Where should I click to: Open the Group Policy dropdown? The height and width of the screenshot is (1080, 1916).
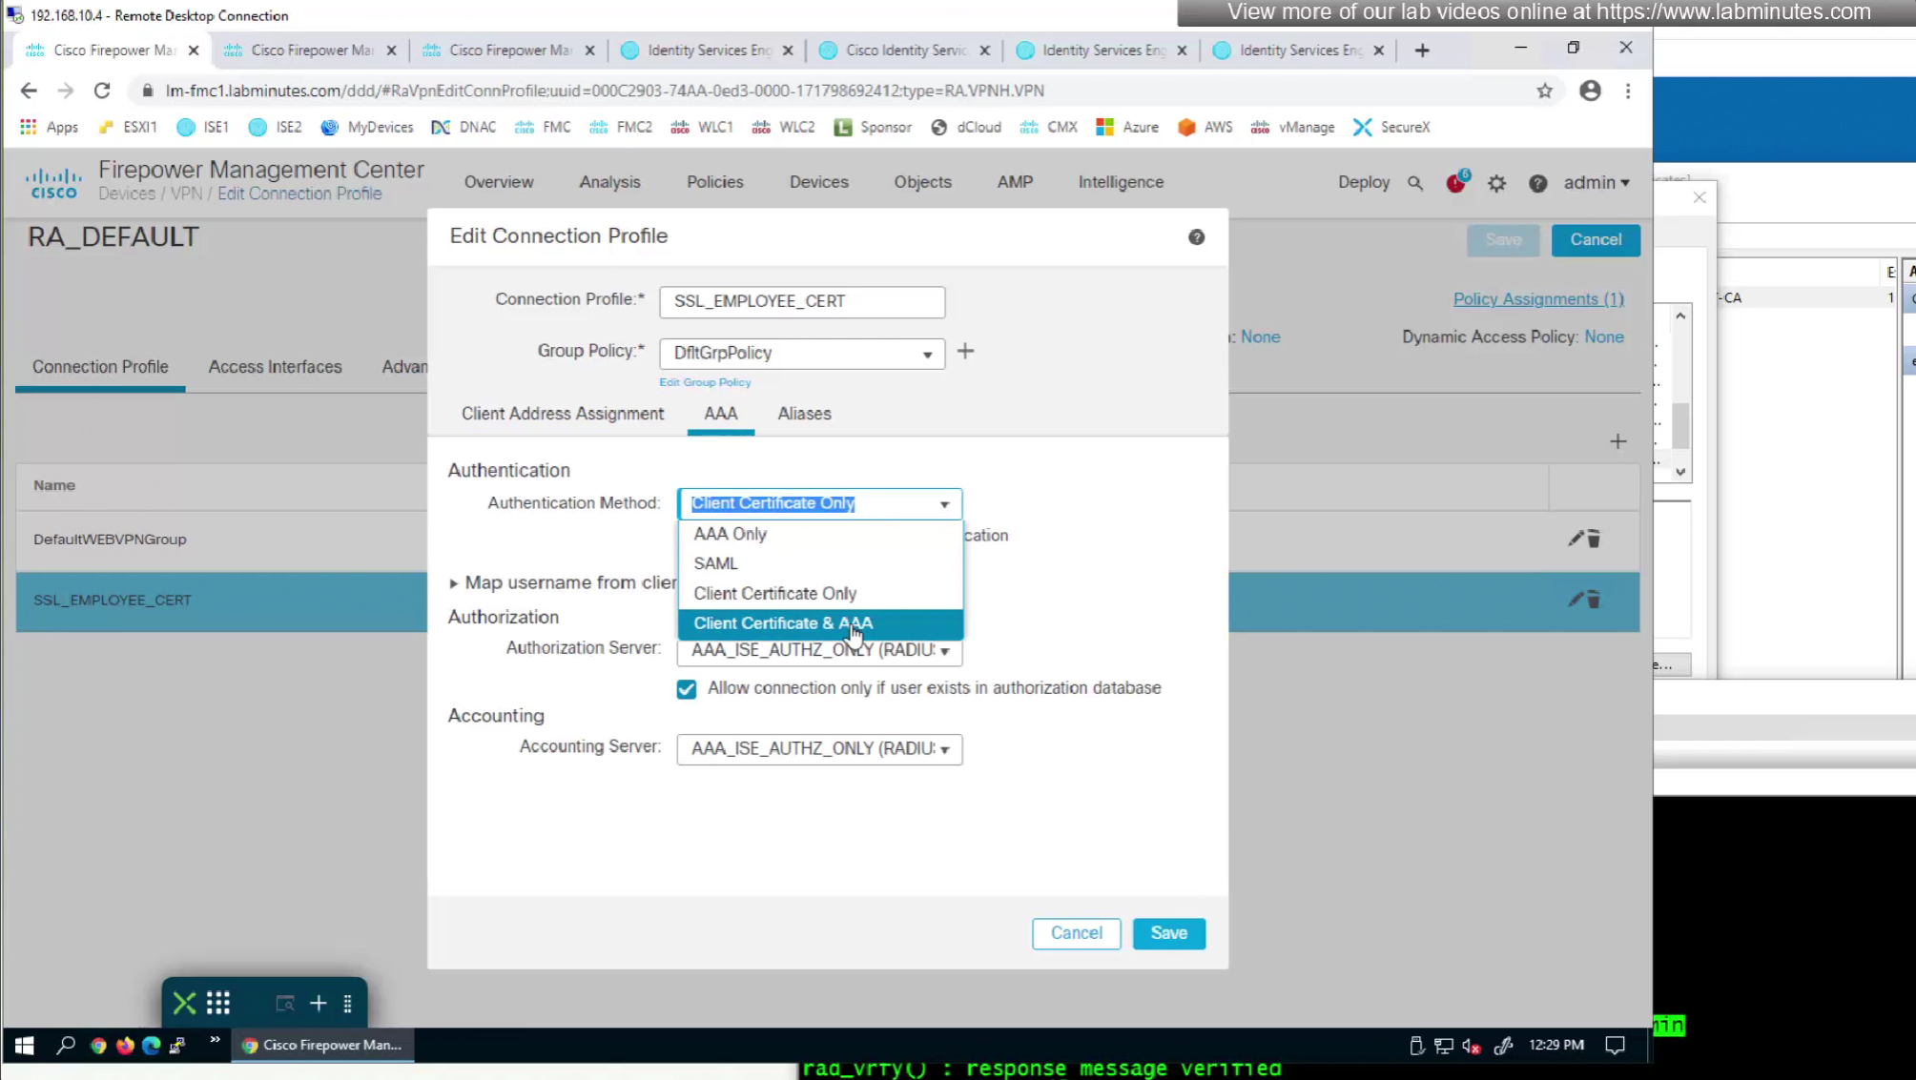802,354
